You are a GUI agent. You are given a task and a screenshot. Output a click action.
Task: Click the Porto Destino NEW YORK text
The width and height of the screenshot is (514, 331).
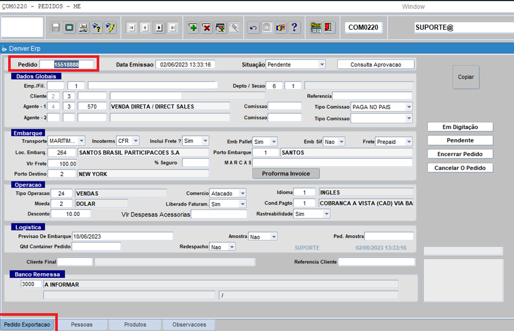pyautogui.click(x=93, y=174)
